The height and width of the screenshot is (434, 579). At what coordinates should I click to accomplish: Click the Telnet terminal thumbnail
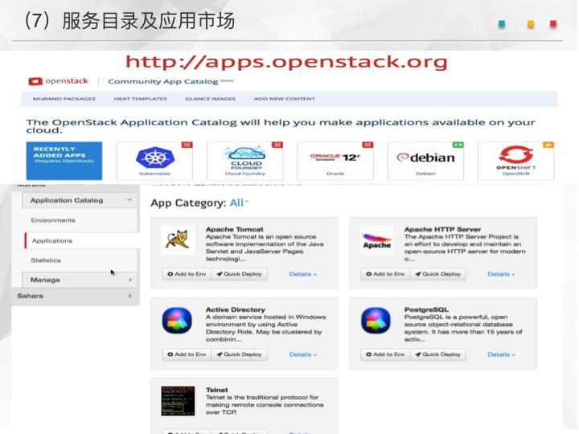[178, 401]
